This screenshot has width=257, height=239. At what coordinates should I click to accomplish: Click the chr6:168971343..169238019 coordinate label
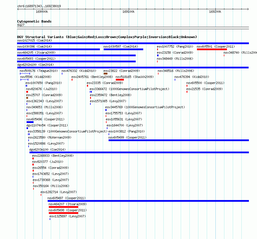(39, 6)
